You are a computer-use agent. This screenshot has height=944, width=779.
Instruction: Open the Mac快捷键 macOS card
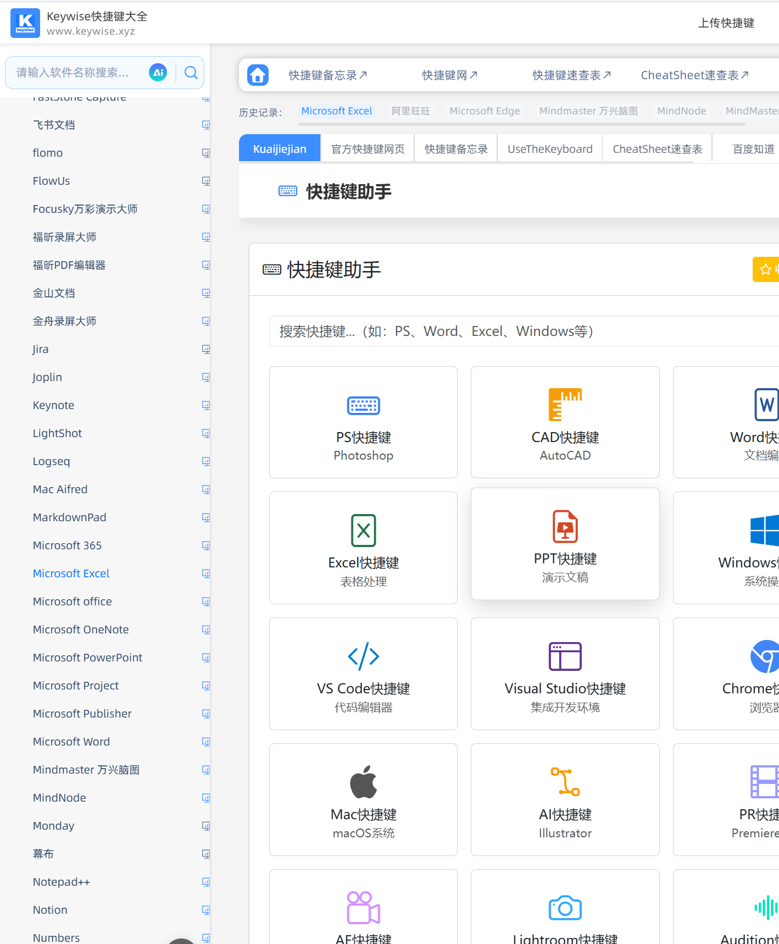coord(363,799)
